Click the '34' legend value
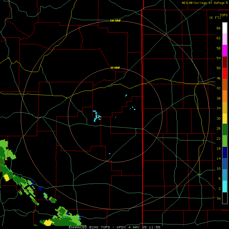The height and width of the screenshot is (229, 229). coord(219,108)
